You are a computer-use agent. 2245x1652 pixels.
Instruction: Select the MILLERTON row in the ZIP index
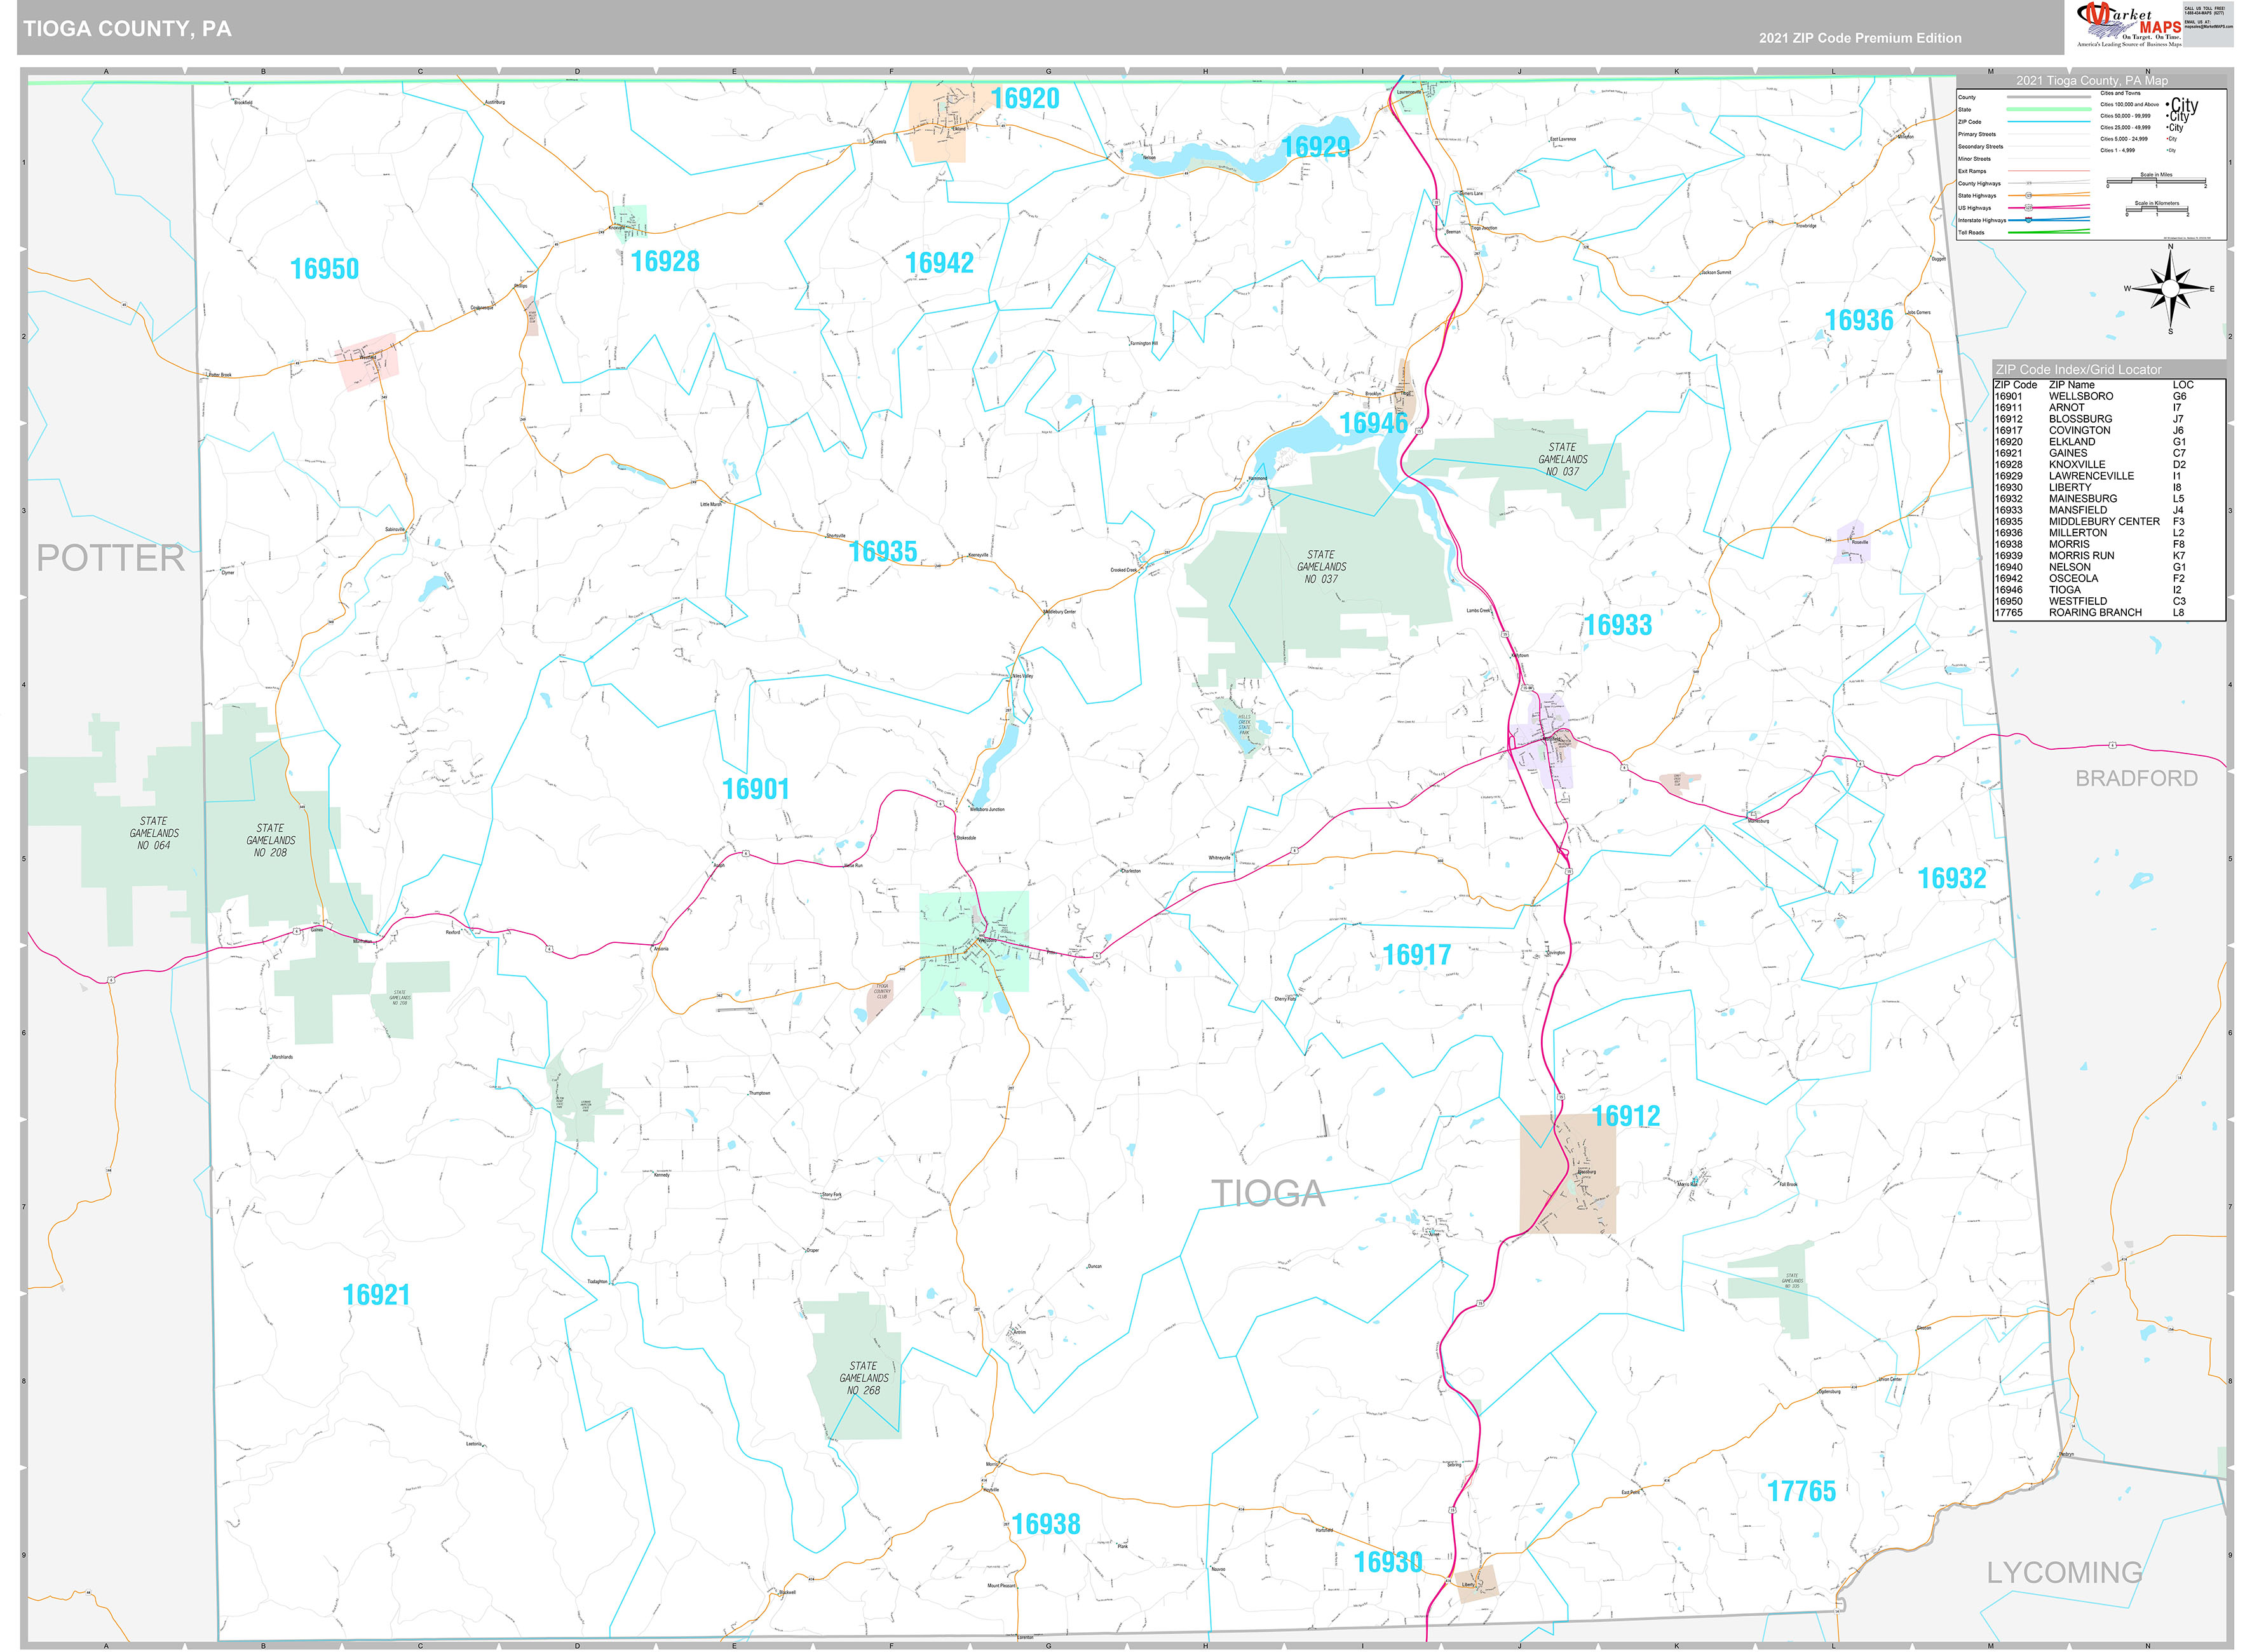[2109, 534]
